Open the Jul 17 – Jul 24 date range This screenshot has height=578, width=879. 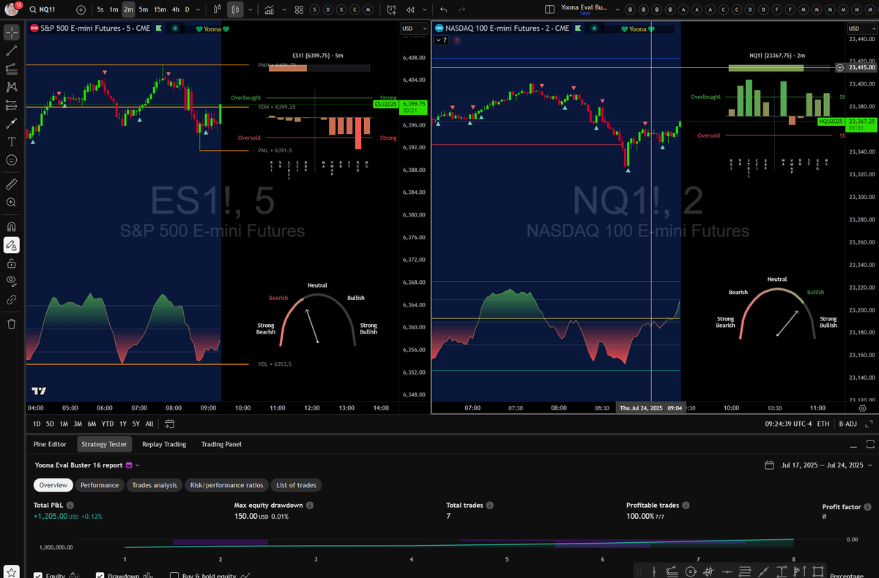coord(818,465)
